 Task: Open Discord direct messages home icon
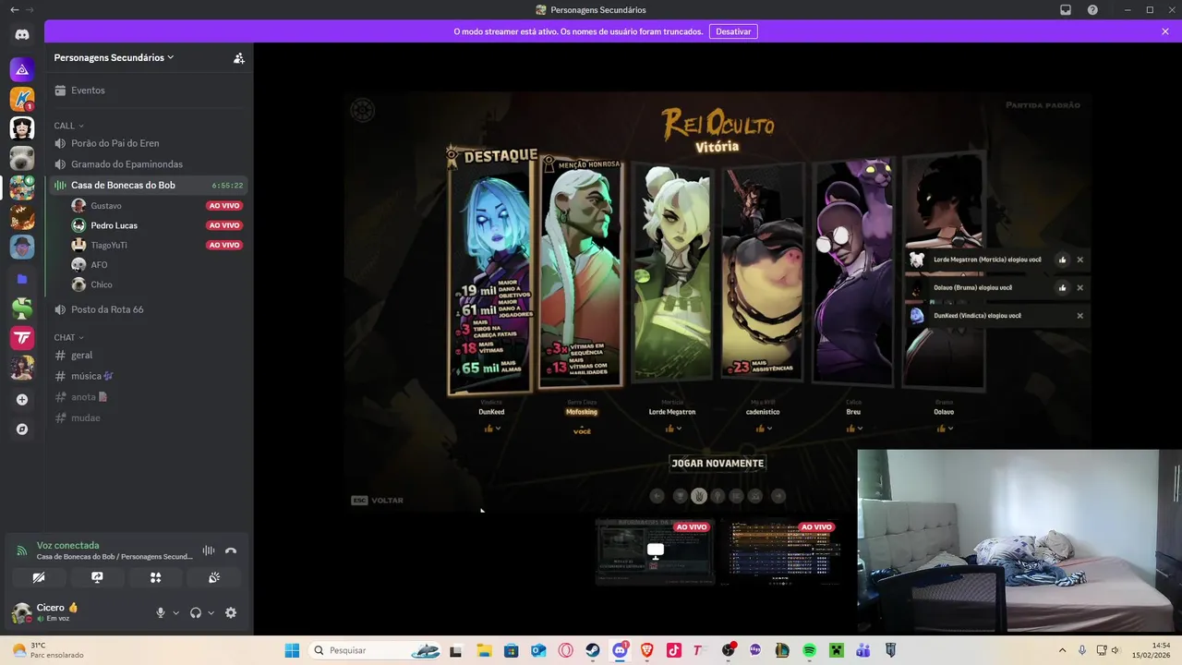(22, 34)
